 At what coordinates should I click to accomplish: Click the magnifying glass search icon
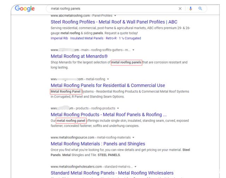(200, 8)
